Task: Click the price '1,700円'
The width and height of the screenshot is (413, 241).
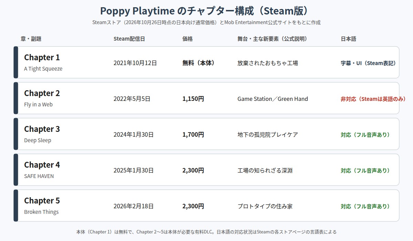Action: pos(193,135)
